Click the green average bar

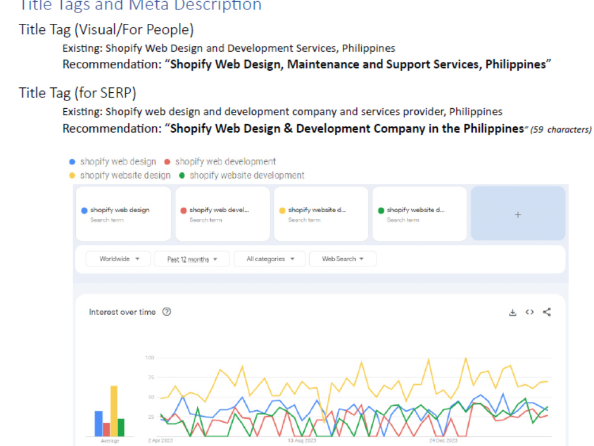pyautogui.click(x=121, y=428)
